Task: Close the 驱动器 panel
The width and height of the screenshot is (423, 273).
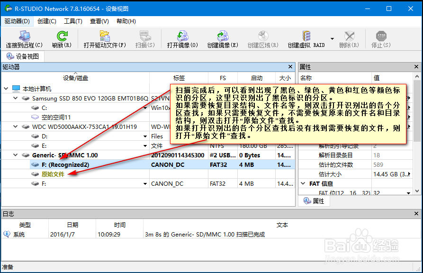Action: [291, 67]
